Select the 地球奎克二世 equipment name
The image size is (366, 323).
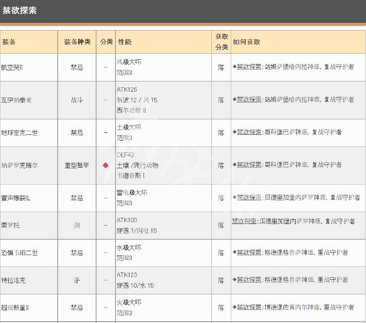[19, 133]
